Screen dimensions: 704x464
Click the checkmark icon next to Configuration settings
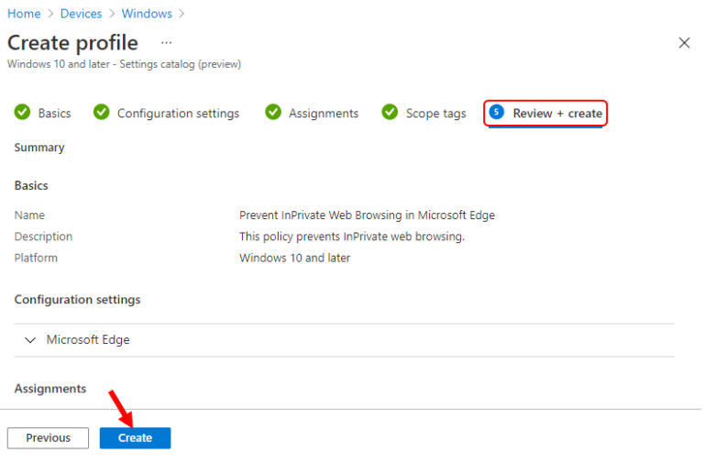(x=102, y=113)
